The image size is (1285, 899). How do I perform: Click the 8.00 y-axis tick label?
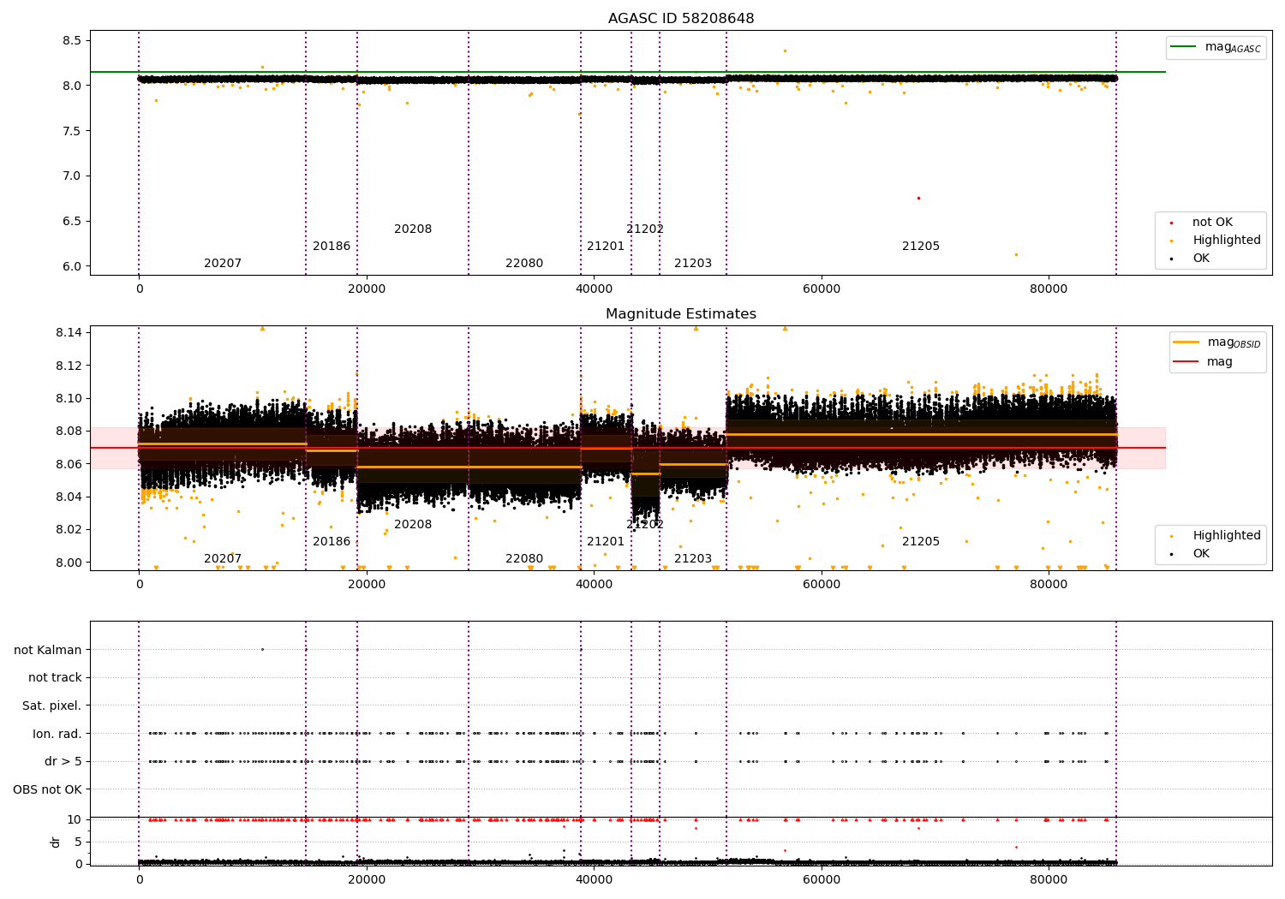(x=69, y=563)
